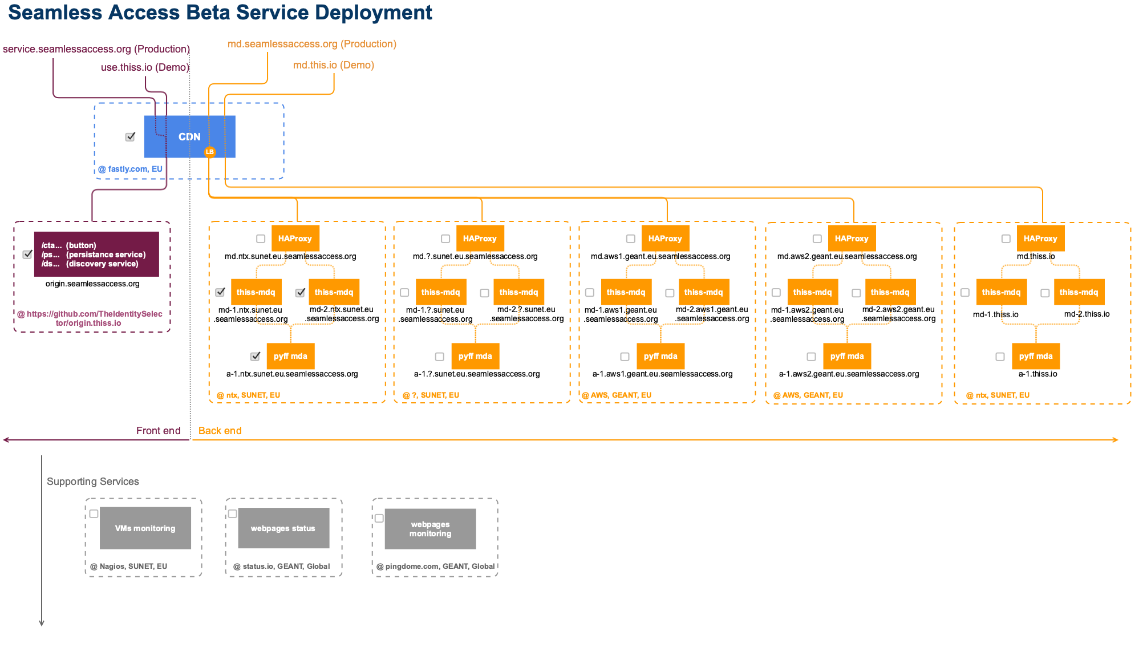Select pyff mda box a-1.aws1.geant.eu
The image size is (1147, 655).
click(660, 356)
